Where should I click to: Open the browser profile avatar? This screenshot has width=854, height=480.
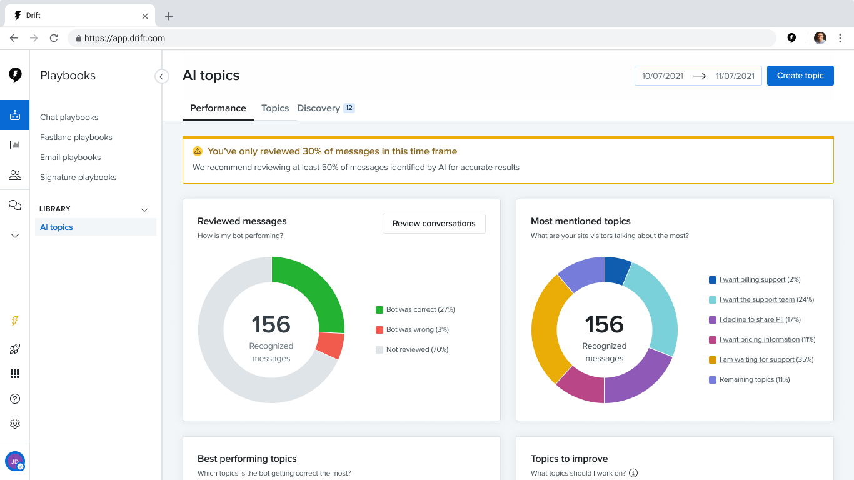click(x=820, y=38)
